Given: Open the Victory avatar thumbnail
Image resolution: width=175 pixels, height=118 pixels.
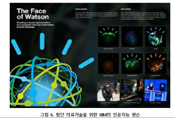Looking at the screenshot, I should click(x=156, y=36).
